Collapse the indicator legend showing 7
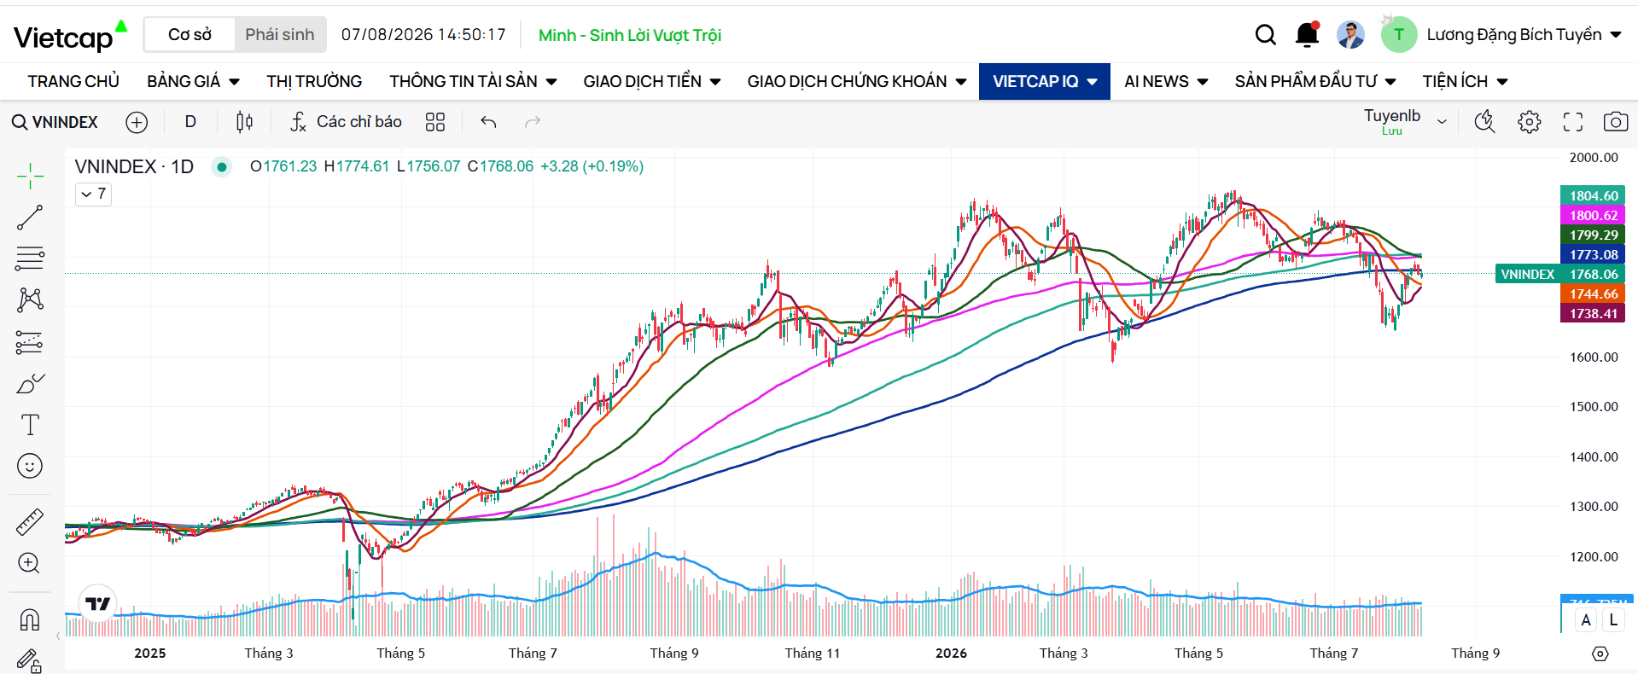The image size is (1638, 674). 93,194
